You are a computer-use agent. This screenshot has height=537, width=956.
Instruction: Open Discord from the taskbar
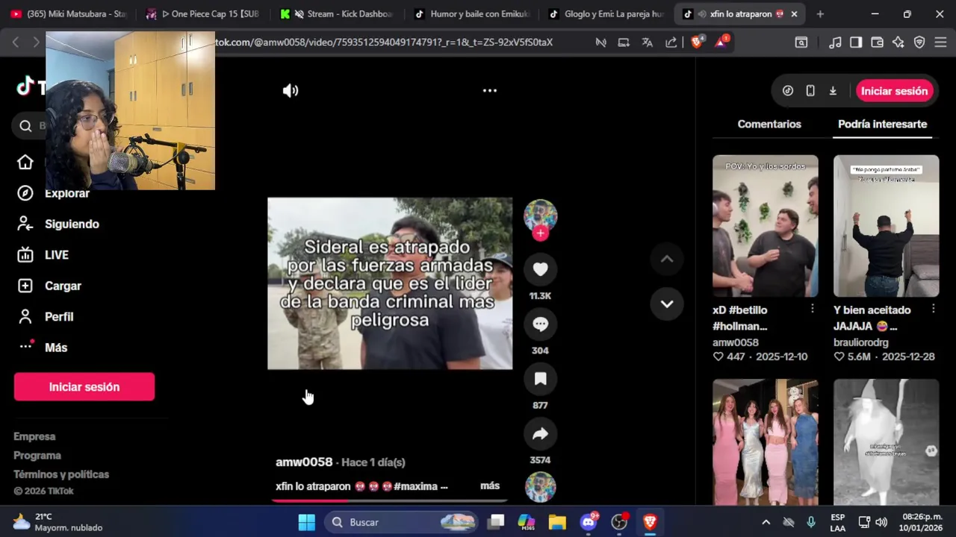coord(589,522)
